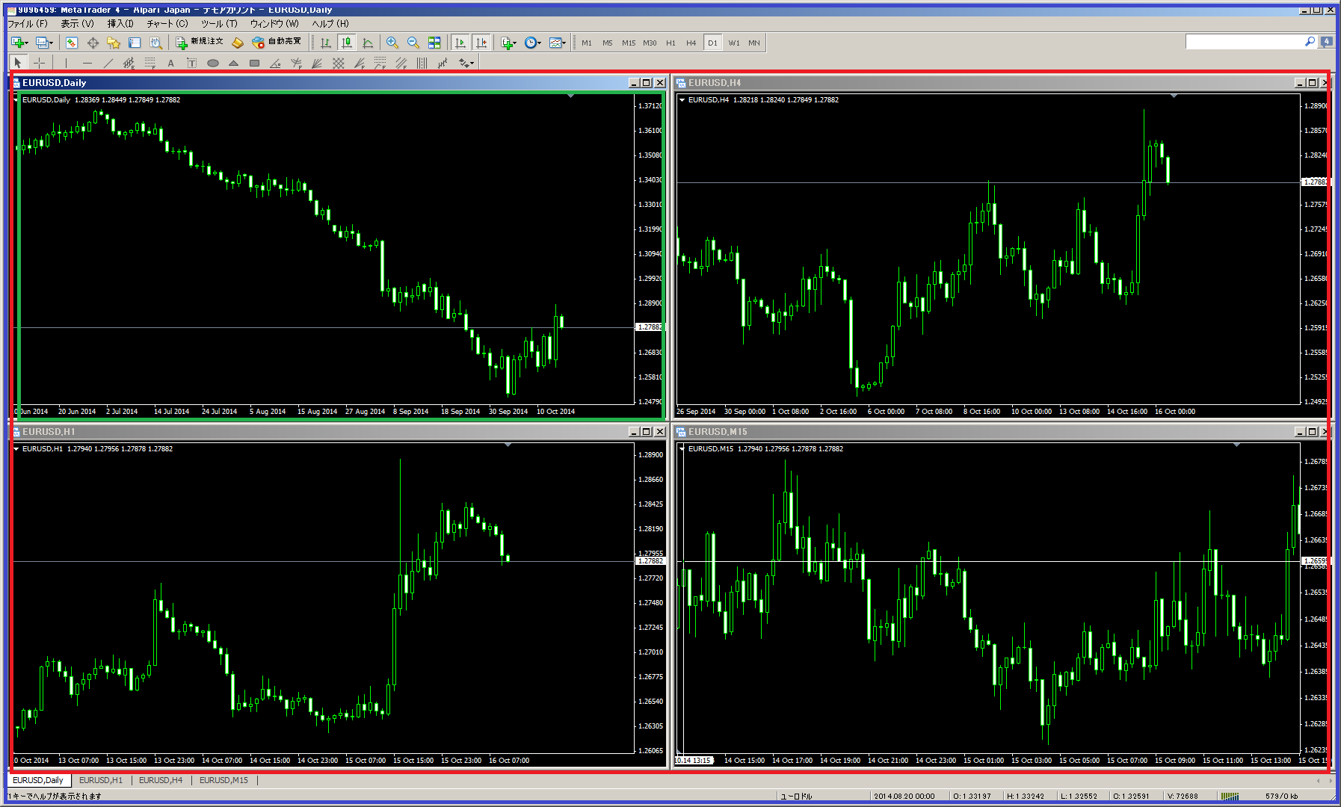This screenshot has height=807, width=1341.
Task: Click the 自動売買 auto trading button
Action: coord(277,42)
